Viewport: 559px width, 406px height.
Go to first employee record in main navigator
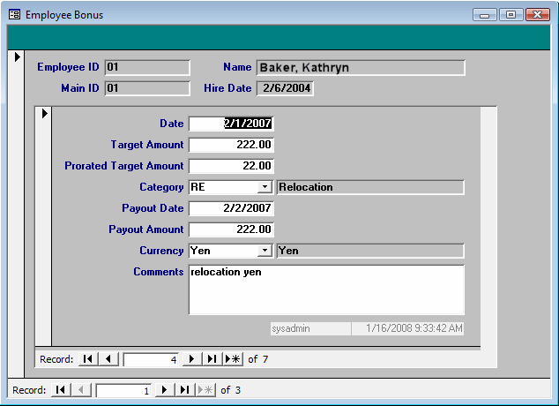click(61, 390)
